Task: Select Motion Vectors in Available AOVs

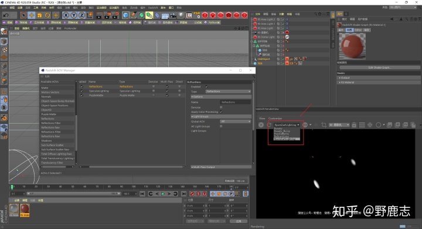Action: tap(50, 92)
